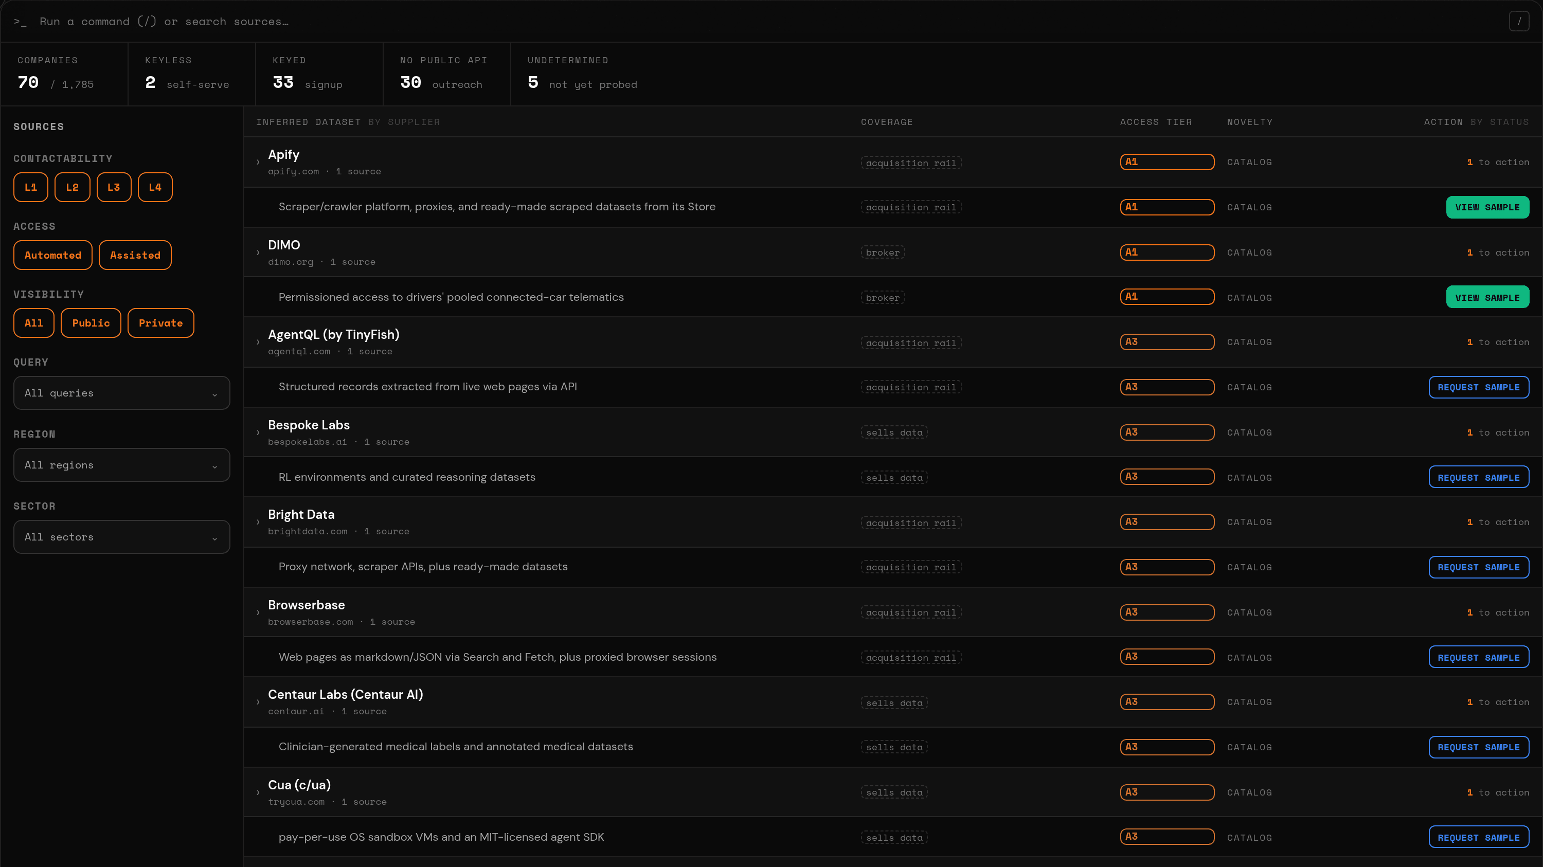This screenshot has height=867, width=1543.
Task: Filter by the Keyless self-serve stat tab
Action: click(192, 74)
